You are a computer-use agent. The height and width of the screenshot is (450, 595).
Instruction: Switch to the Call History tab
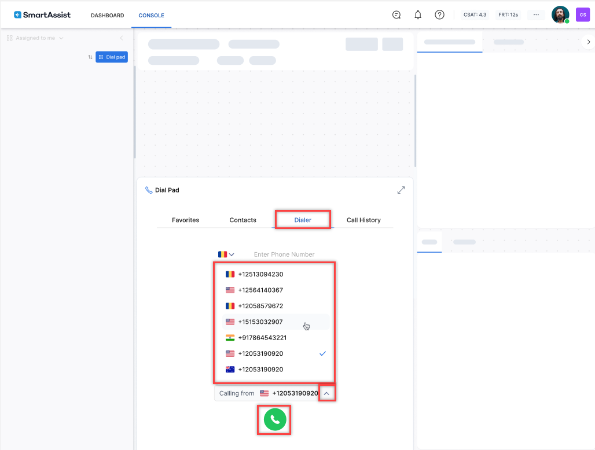point(363,220)
